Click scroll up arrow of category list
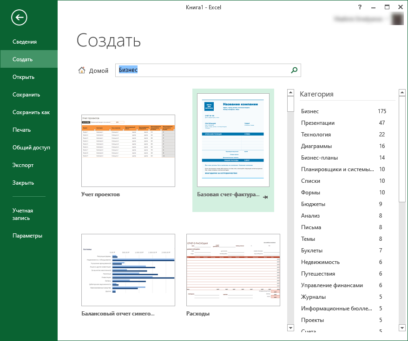Screen dimensions: 408x341 click(x=402, y=92)
